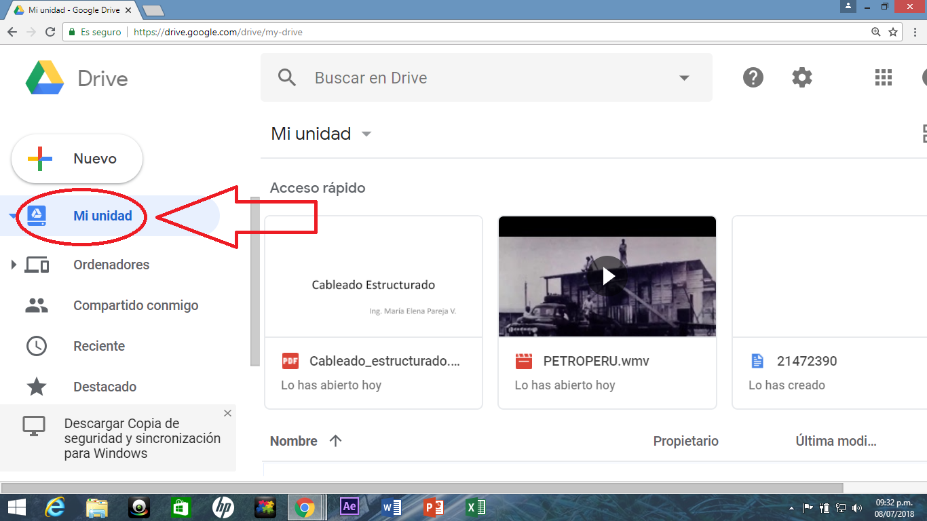Expand the Ordenadores tree arrow

[14, 265]
